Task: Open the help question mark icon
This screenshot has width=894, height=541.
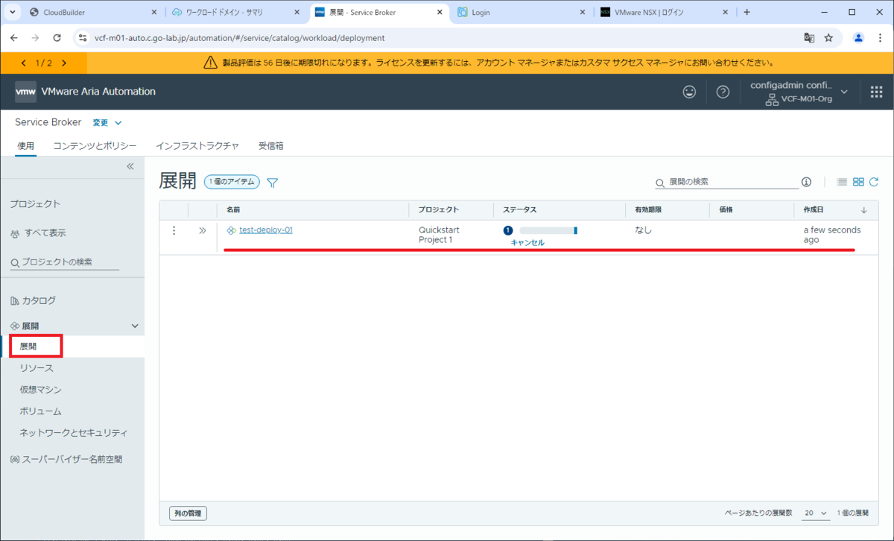Action: (723, 92)
